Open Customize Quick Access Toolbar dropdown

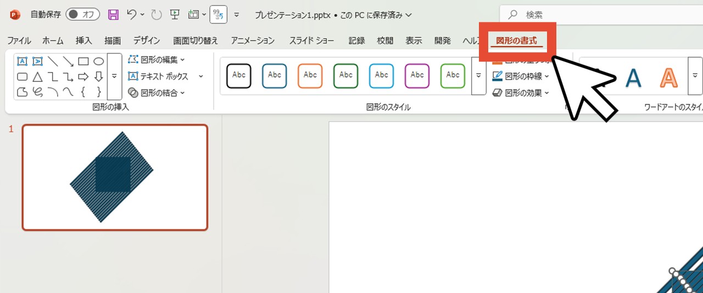pyautogui.click(x=237, y=15)
